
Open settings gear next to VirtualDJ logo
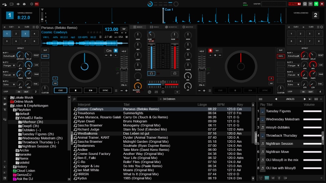click(305, 4)
